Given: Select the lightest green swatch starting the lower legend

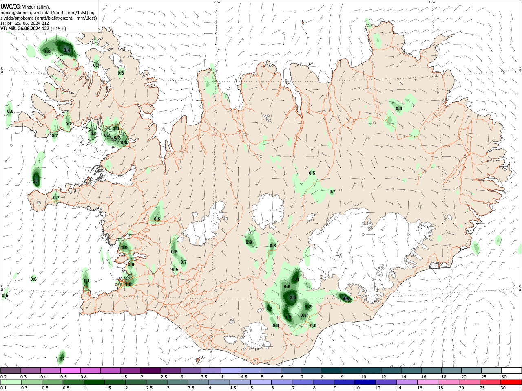Looking at the screenshot, I should pyautogui.click(x=11, y=382).
